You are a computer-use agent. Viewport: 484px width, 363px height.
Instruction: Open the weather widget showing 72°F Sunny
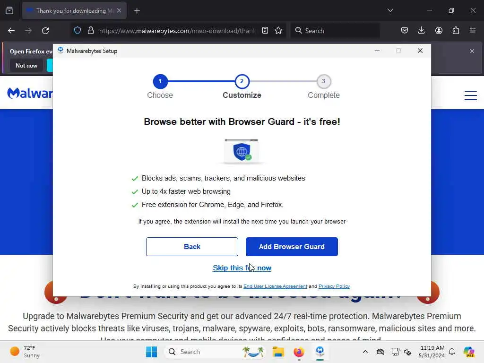[25, 352]
